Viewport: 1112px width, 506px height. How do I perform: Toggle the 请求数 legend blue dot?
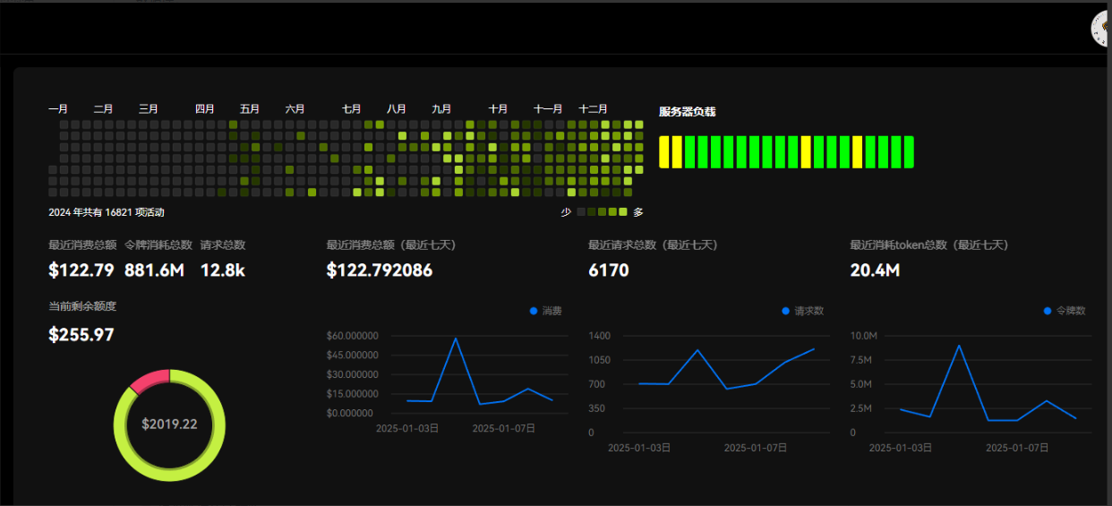point(786,311)
